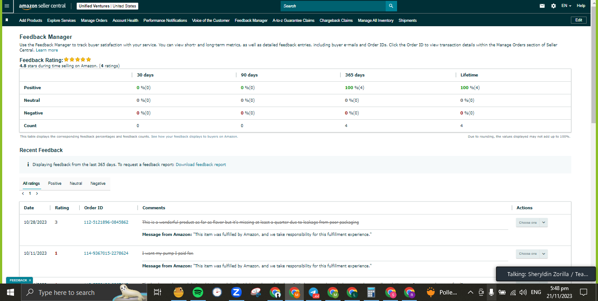The width and height of the screenshot is (598, 301).
Task: Click the 365 days column header
Action: 355,75
